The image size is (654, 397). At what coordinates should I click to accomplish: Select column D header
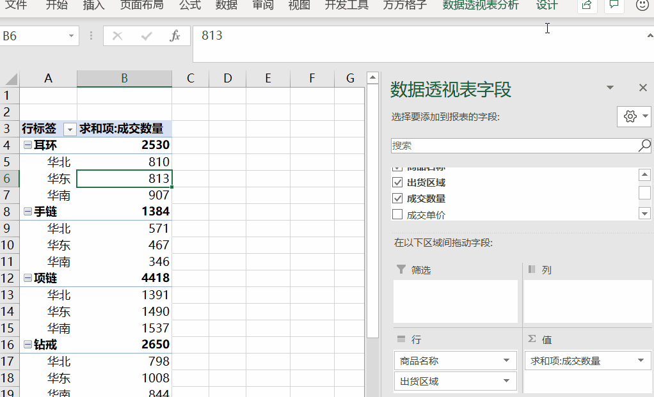(227, 79)
